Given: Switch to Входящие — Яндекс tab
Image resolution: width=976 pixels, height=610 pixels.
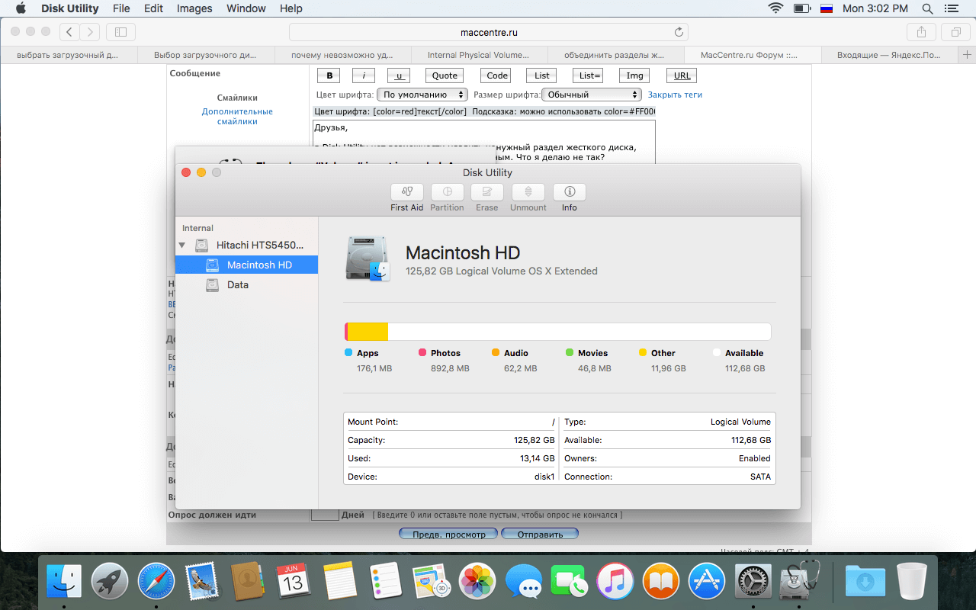Looking at the screenshot, I should 890,55.
